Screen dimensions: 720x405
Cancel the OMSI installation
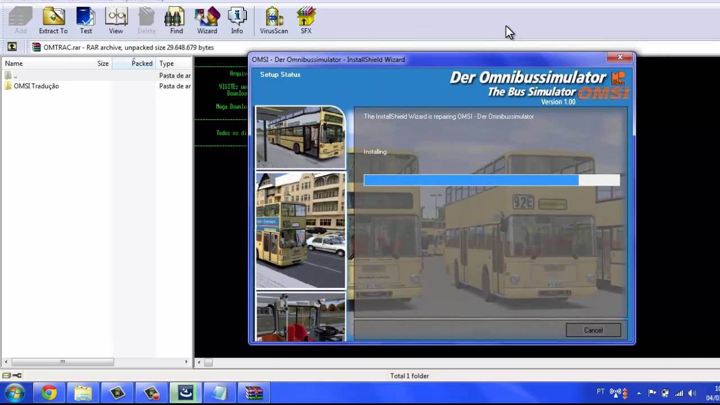(593, 330)
